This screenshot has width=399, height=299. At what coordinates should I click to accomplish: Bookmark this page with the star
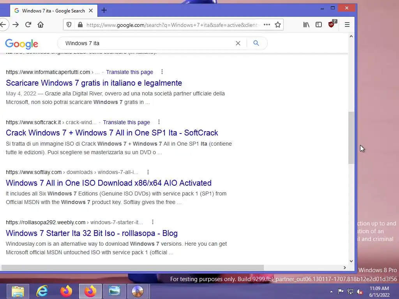[x=278, y=25]
